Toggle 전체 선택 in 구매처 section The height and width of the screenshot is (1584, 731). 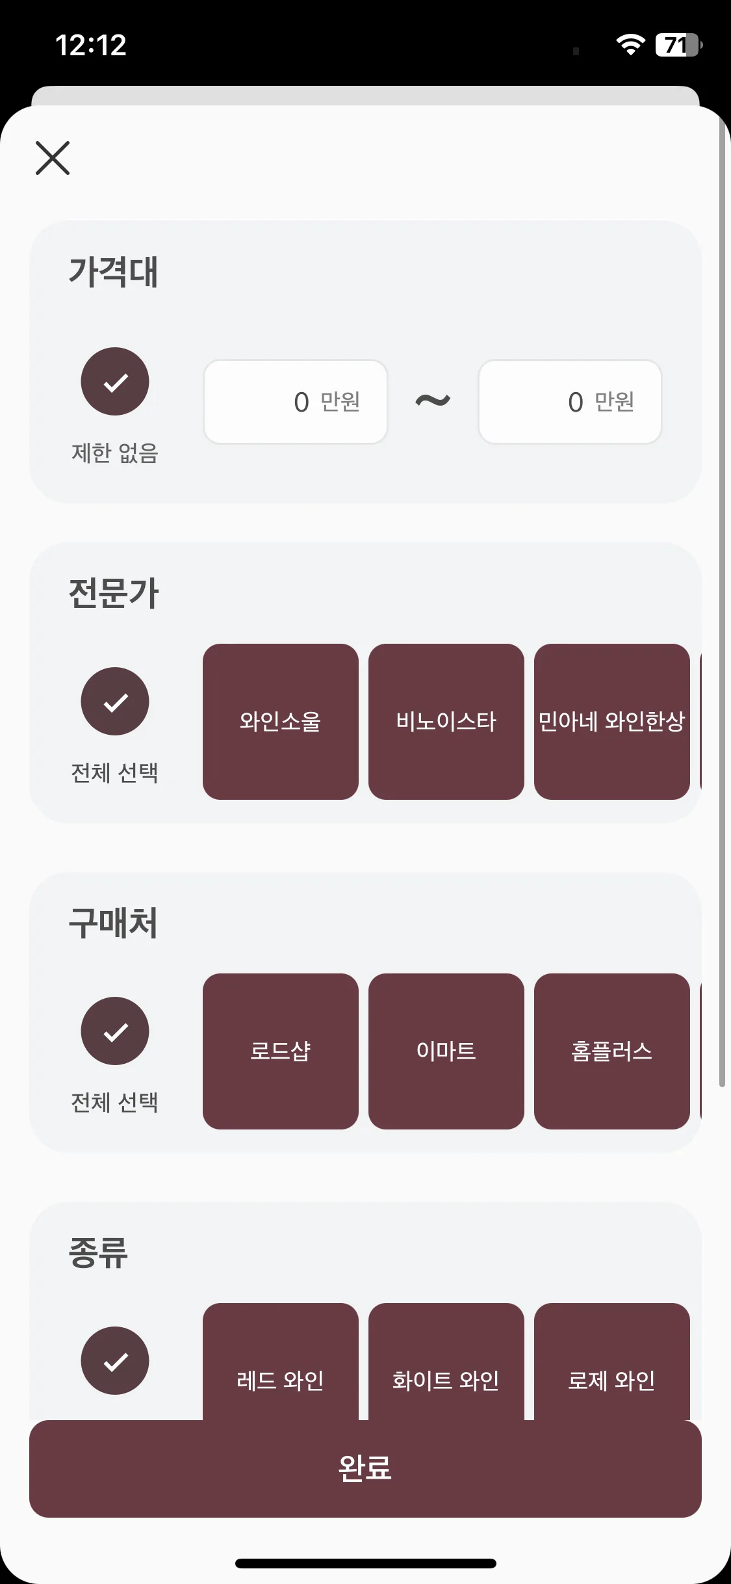115,1031
